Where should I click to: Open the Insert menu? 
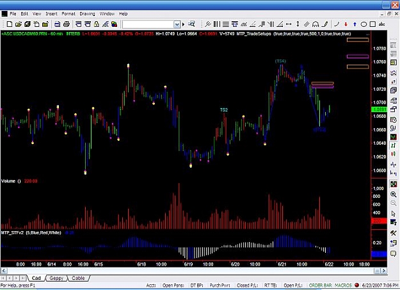(x=52, y=14)
